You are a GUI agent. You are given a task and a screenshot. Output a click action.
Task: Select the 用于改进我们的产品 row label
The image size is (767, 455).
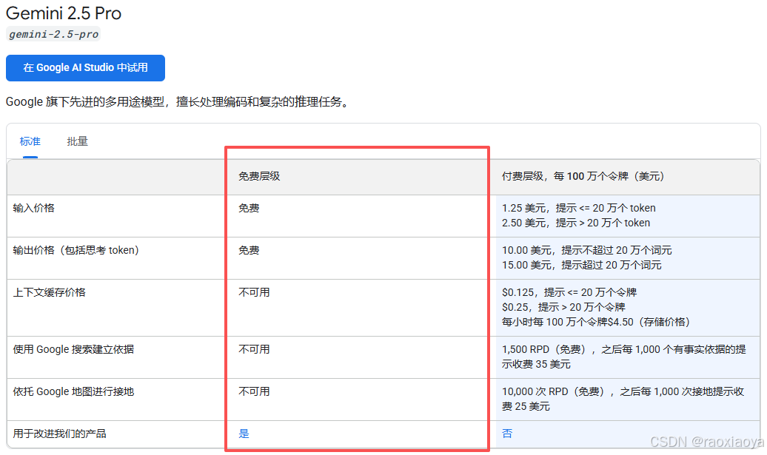(x=60, y=434)
